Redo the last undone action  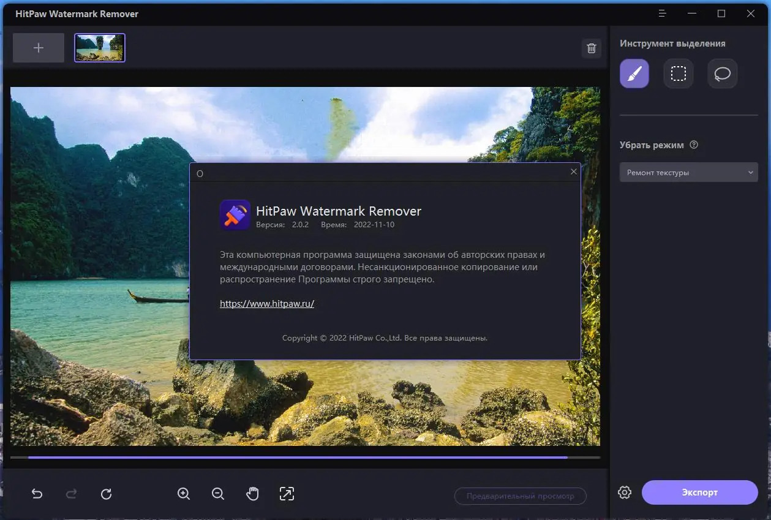(71, 493)
